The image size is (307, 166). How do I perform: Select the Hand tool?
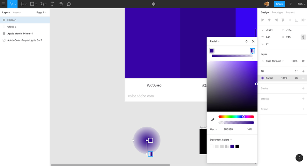60,4
